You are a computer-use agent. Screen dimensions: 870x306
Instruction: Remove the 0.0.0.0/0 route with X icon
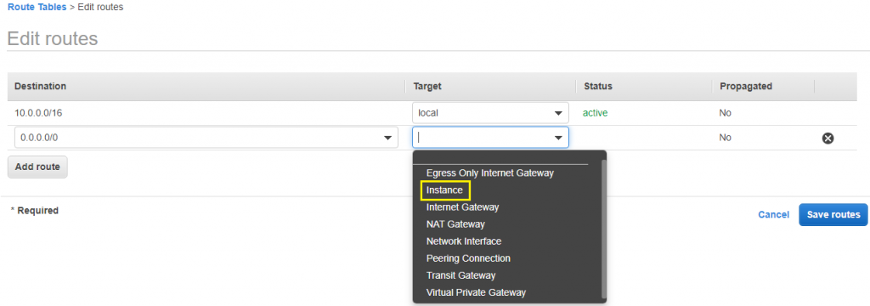tap(828, 139)
